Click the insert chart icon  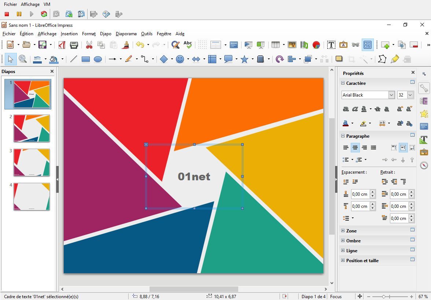(x=316, y=45)
